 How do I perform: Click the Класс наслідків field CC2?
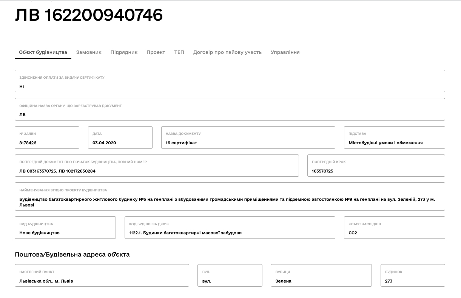click(395, 228)
